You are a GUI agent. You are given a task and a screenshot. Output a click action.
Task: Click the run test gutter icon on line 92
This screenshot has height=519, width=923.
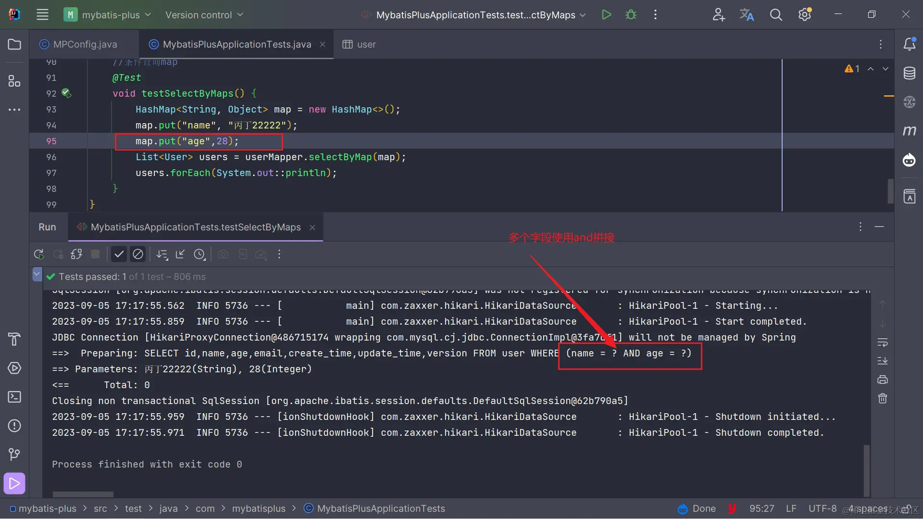[66, 93]
